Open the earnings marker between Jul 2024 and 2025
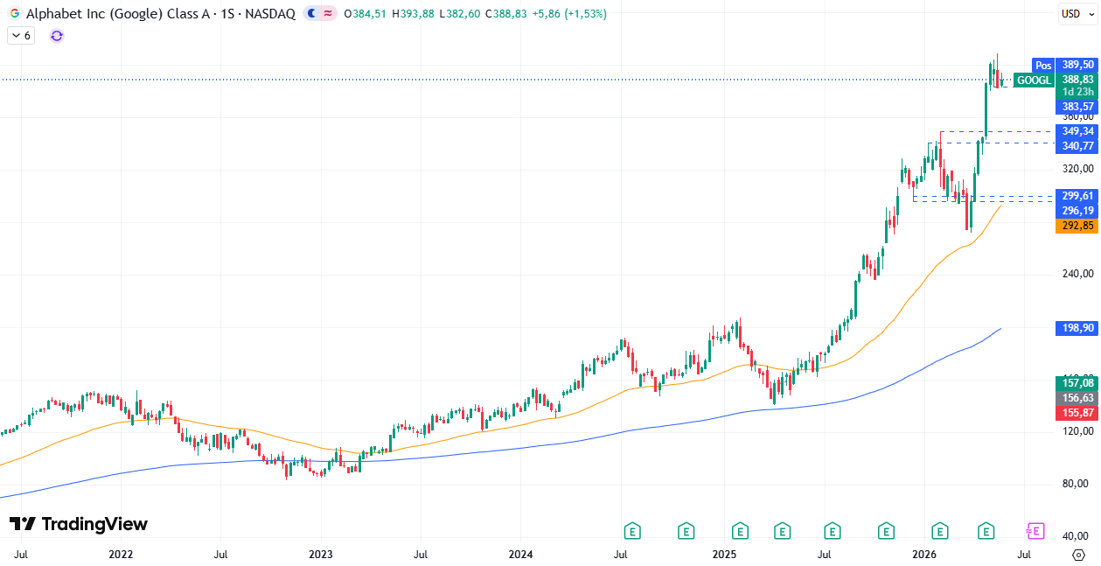 click(x=686, y=530)
